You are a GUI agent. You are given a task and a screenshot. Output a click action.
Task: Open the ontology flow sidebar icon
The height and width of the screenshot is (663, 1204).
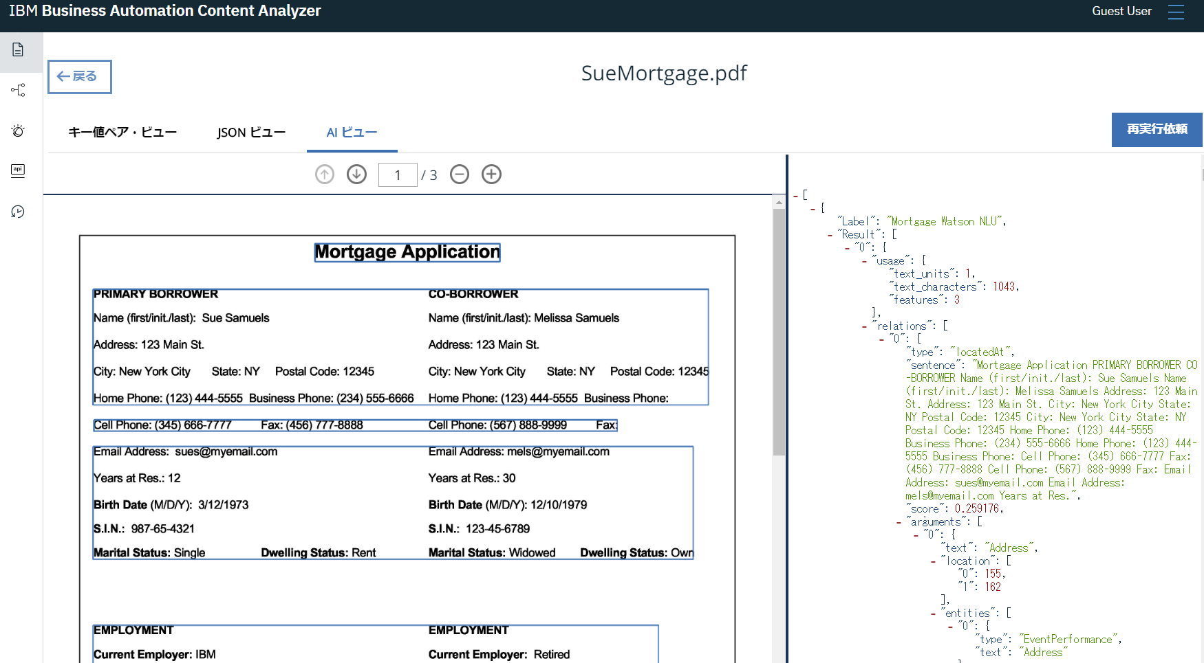point(18,90)
